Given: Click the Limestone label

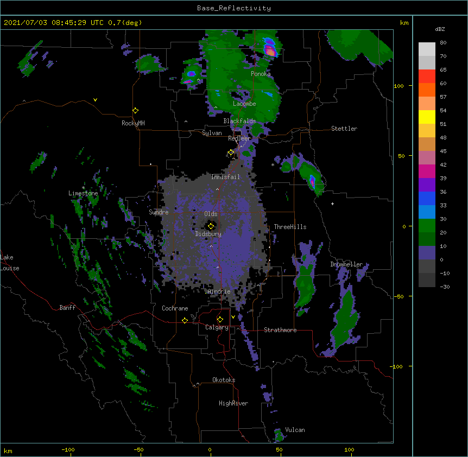Looking at the screenshot, I should [83, 193].
